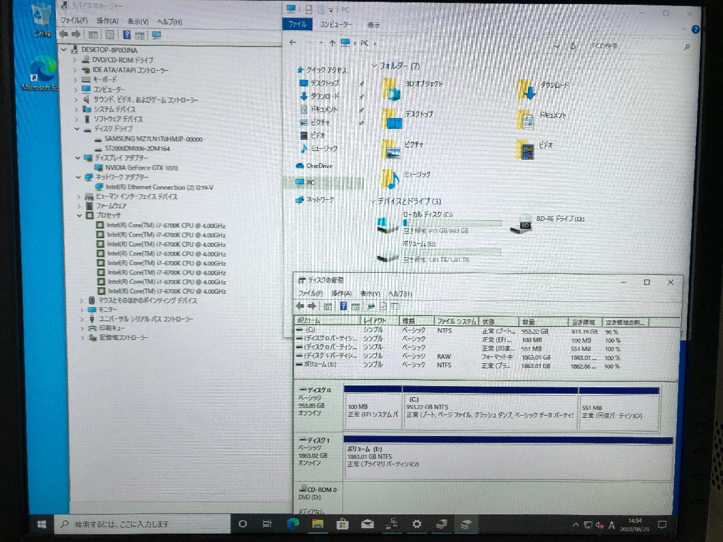Click ファイル システム column header
This screenshot has height=542, width=723.
coord(457,322)
